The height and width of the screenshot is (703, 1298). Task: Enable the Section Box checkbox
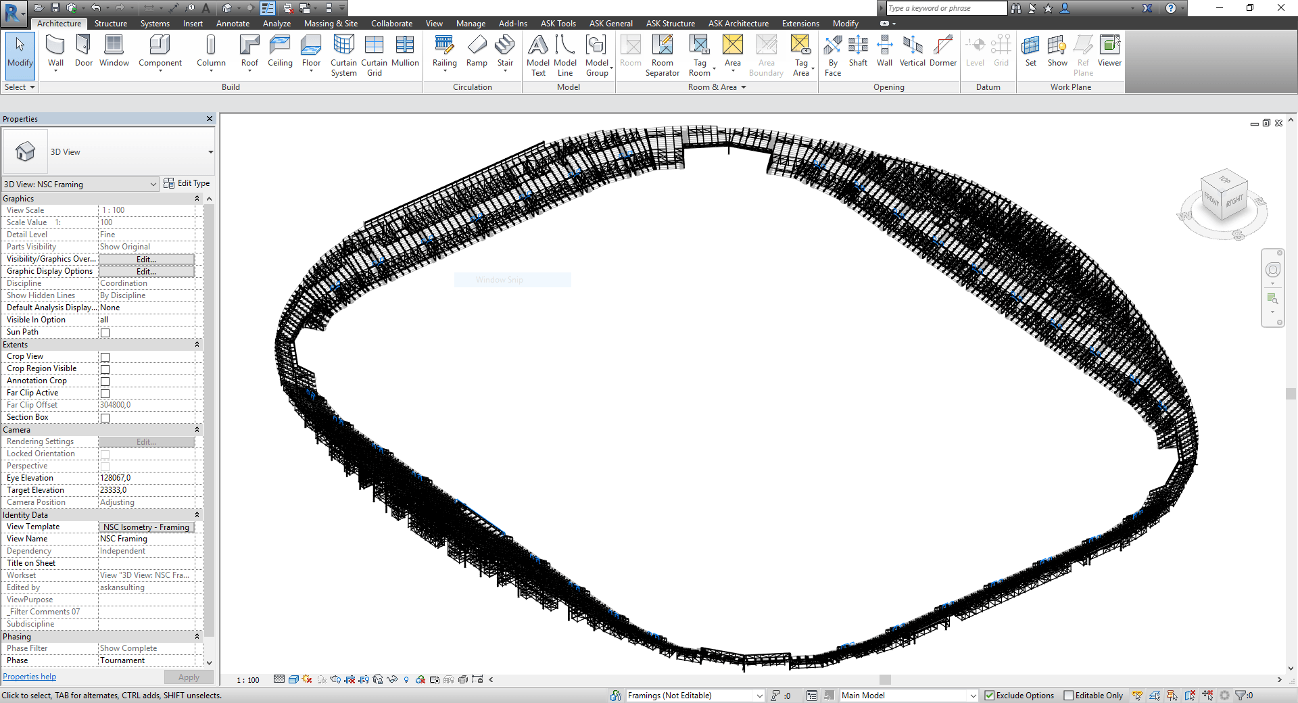click(105, 417)
